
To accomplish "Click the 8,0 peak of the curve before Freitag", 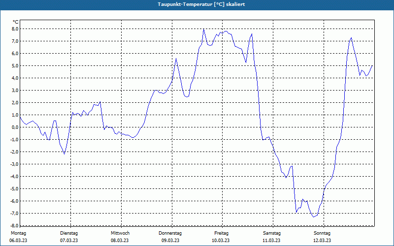I will tap(203, 29).
